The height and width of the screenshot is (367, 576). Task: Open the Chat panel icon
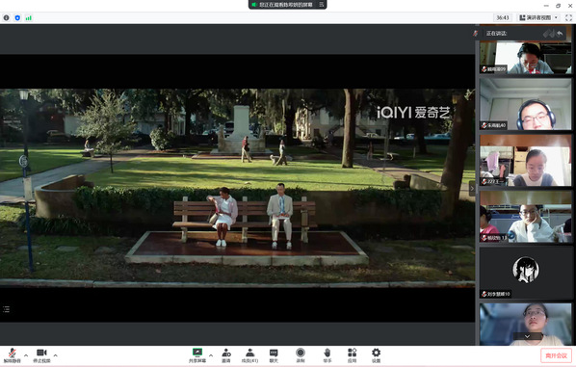click(274, 355)
